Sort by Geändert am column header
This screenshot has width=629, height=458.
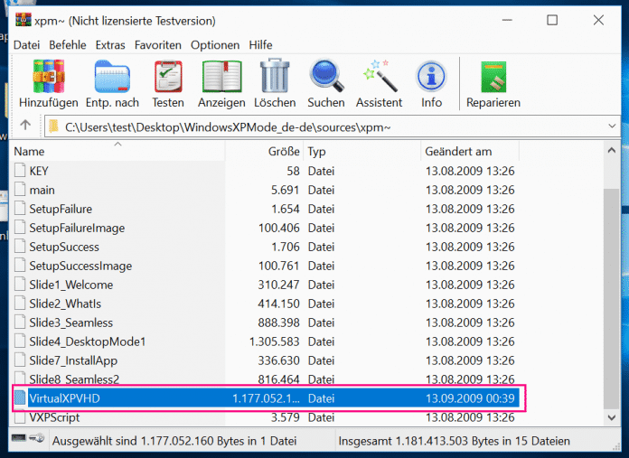click(x=458, y=151)
